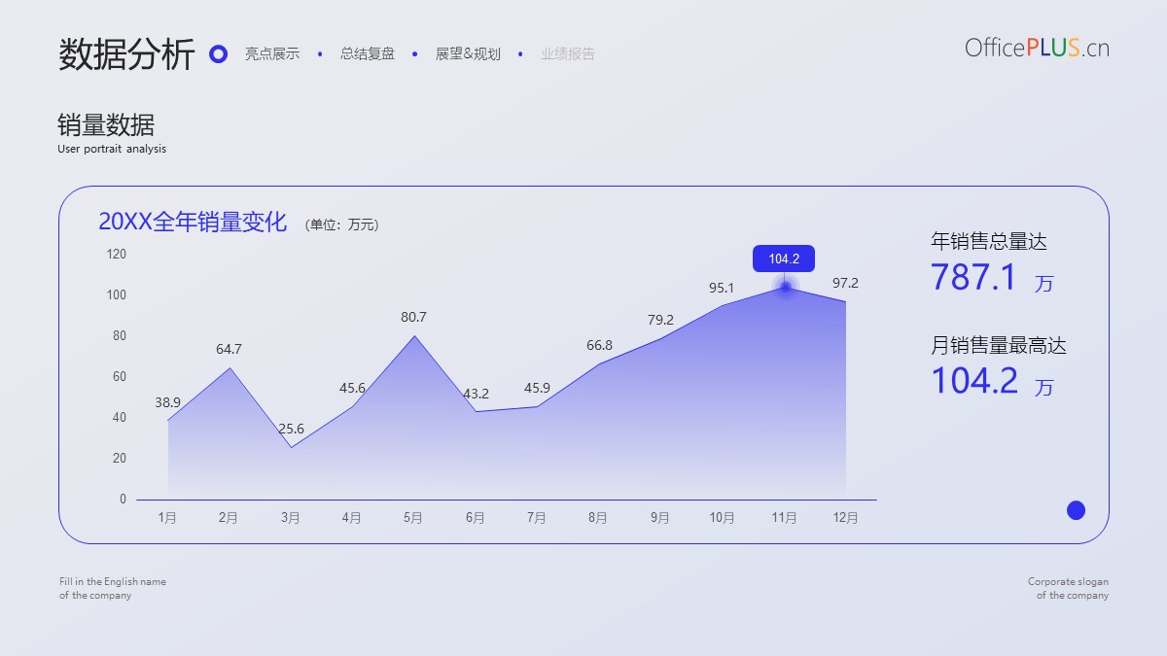The width and height of the screenshot is (1167, 656).
Task: Click the 6月 axis label
Action: [476, 518]
